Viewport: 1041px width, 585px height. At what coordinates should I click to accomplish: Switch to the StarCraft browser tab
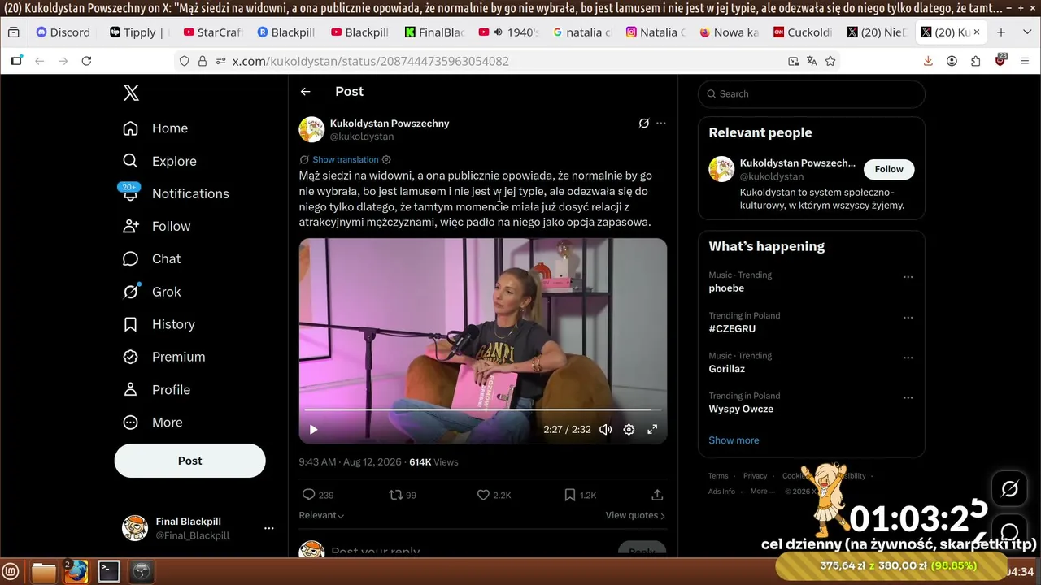(x=212, y=32)
